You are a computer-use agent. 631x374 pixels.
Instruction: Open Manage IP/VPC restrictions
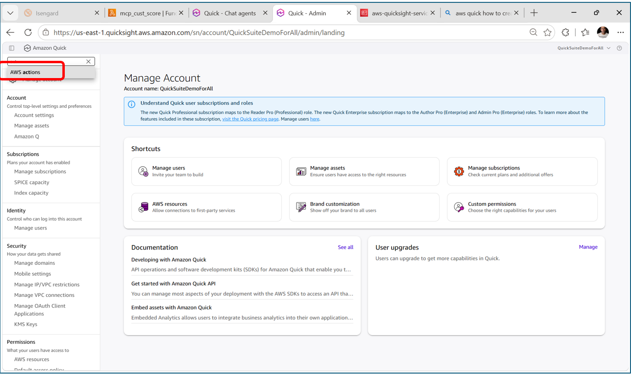(47, 284)
